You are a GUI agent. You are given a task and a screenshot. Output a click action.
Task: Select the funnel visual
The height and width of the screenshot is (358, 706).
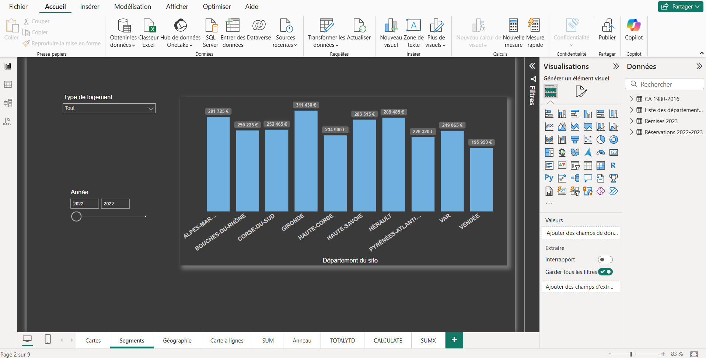(575, 140)
